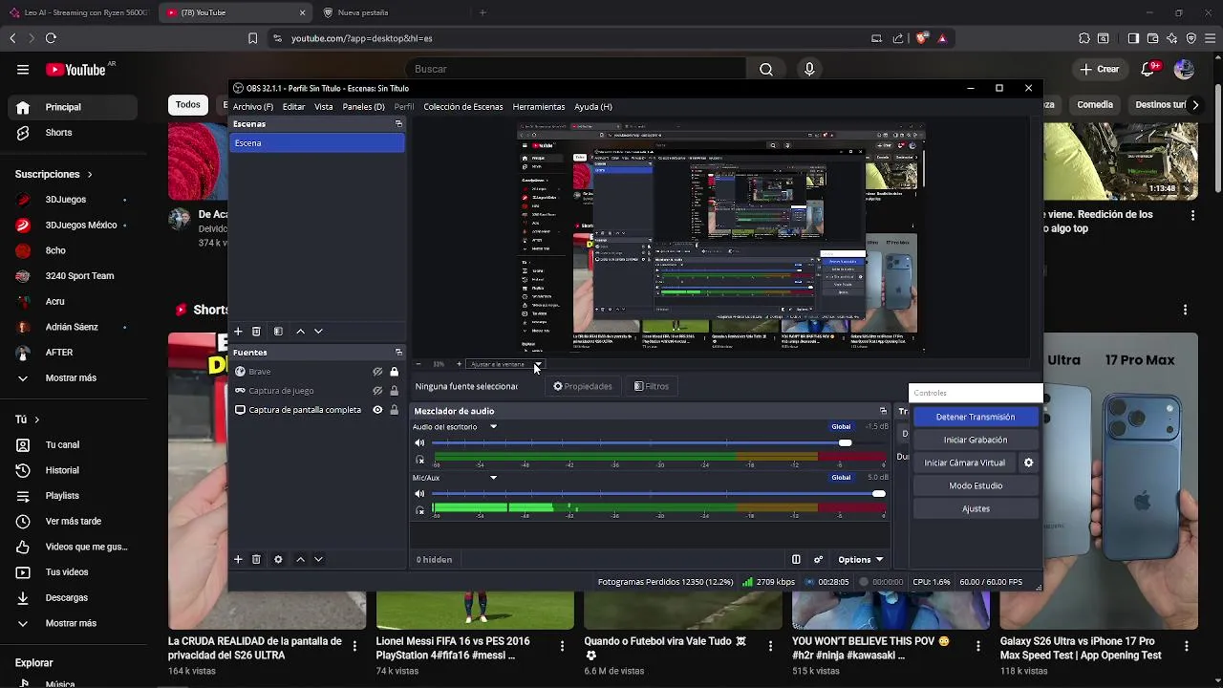Undock the Escenas panel
The image size is (1223, 688).
tap(398, 124)
